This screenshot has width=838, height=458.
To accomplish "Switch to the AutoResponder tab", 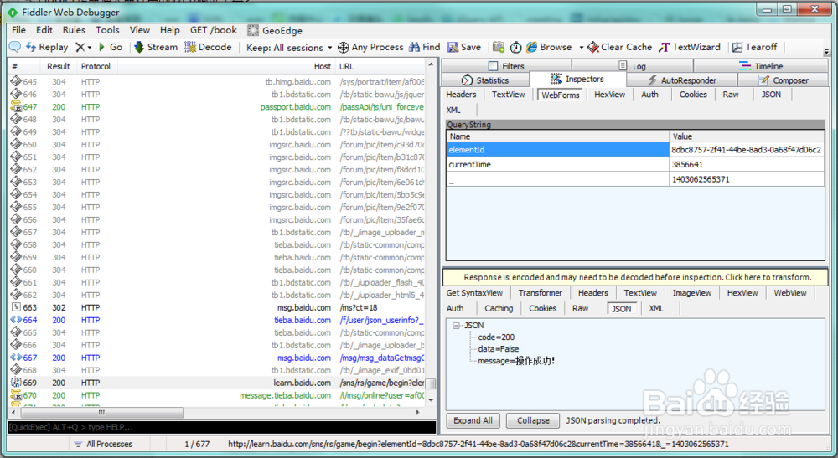I will [682, 80].
